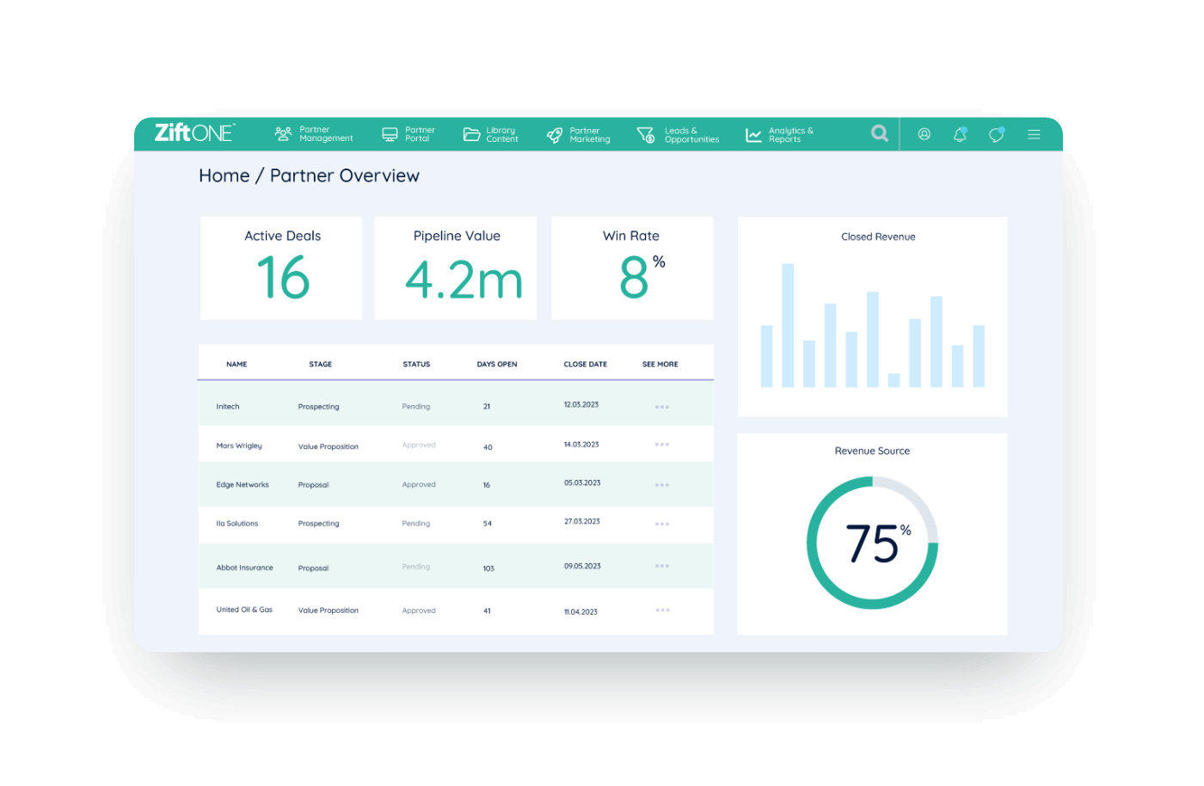Select the Partner Portal monitor icon
The height and width of the screenshot is (786, 1204).
pos(391,133)
